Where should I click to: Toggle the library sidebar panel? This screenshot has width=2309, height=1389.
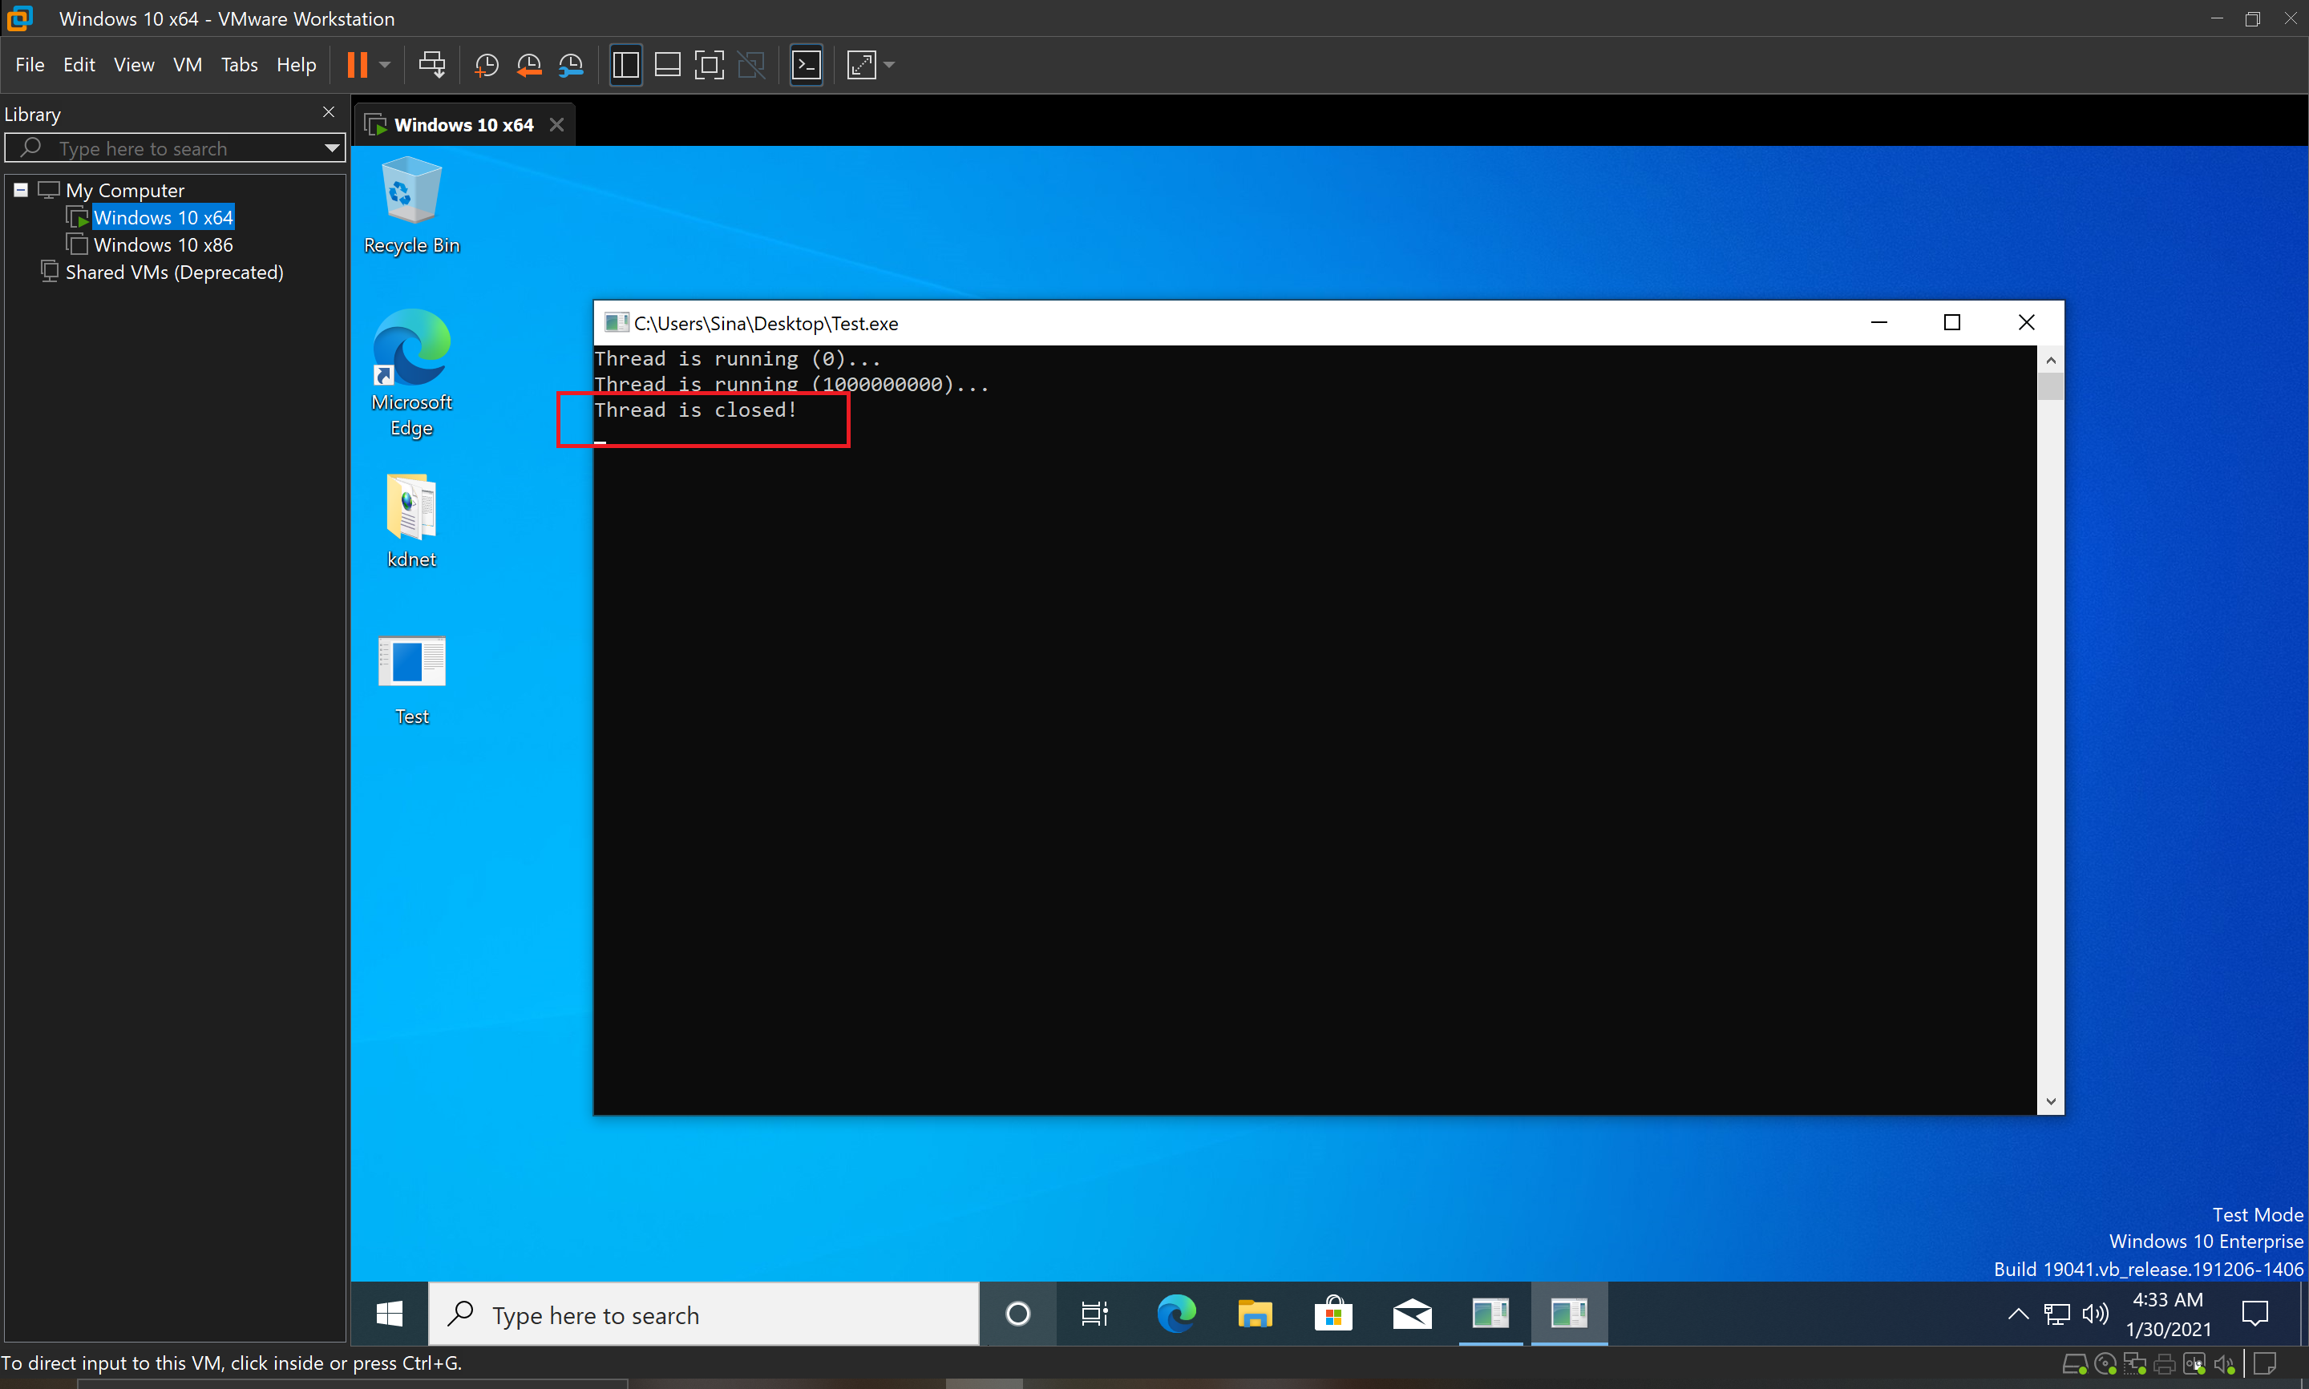pyautogui.click(x=625, y=65)
